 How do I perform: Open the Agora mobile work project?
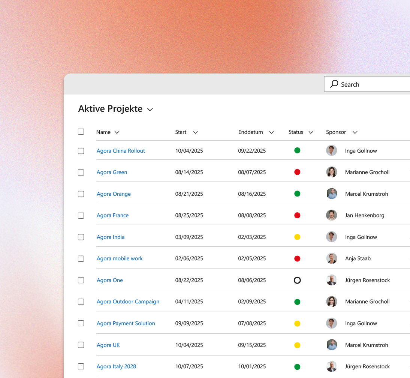click(120, 258)
